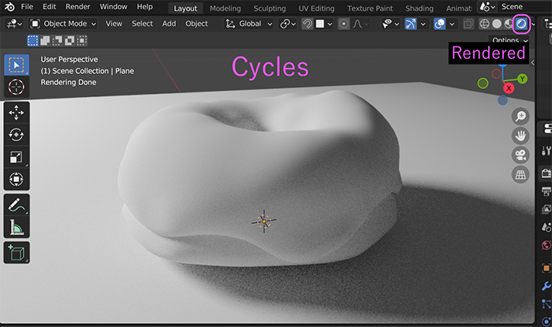
Task: Click the viewport zoom magnifier button
Action: [520, 117]
